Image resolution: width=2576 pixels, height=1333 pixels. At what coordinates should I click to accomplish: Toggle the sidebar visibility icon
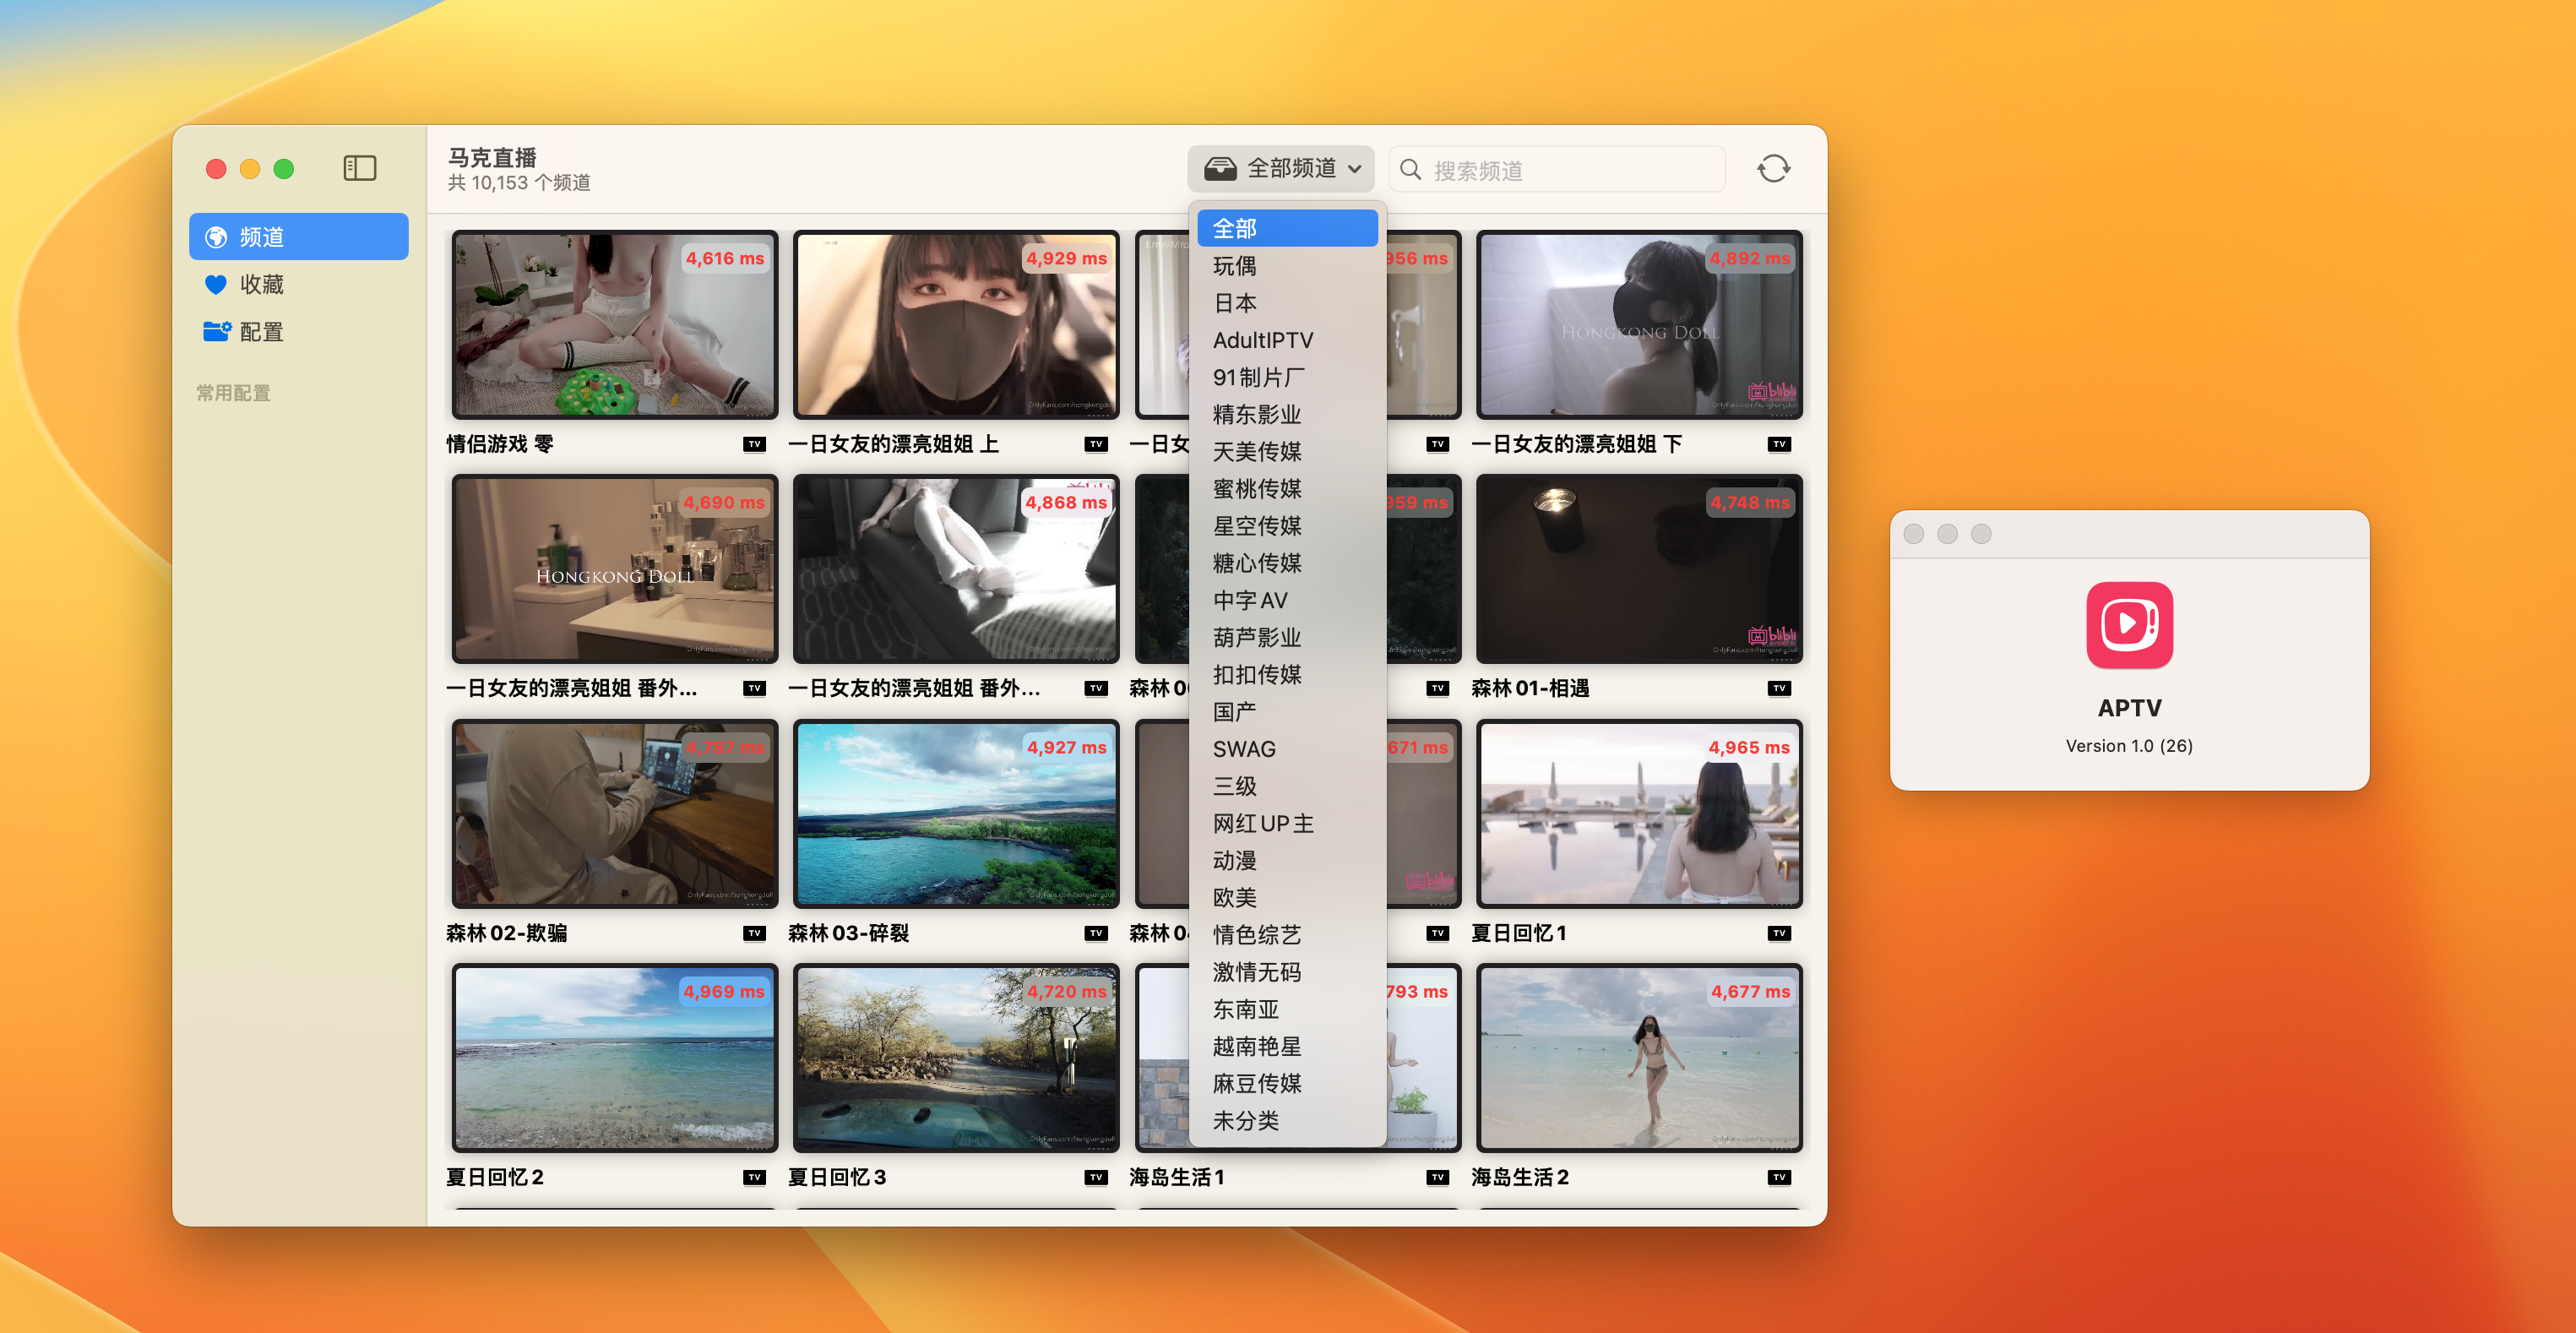point(359,168)
